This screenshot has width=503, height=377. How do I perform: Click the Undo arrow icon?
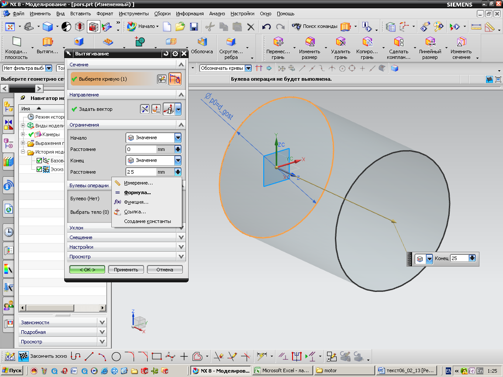click(266, 27)
